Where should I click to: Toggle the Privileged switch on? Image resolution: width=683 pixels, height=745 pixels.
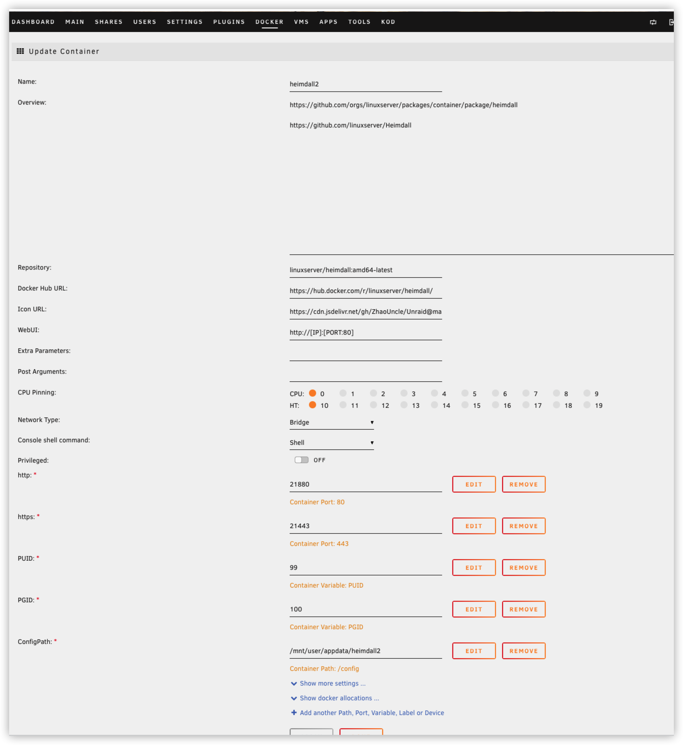tap(301, 460)
